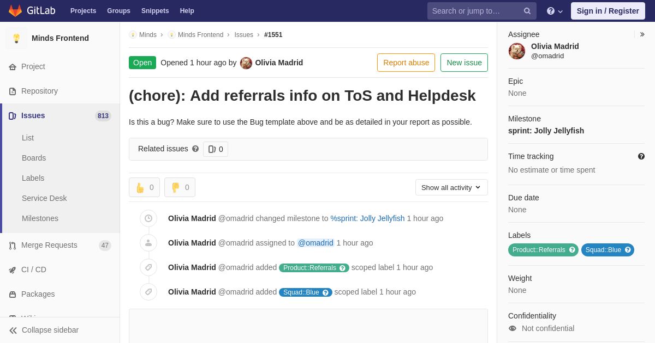Open the Help question-mark dropdown
655x343 pixels.
click(555, 11)
